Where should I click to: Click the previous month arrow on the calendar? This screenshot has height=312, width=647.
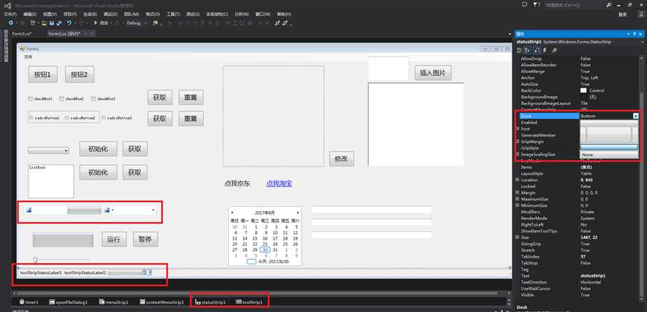pos(232,212)
